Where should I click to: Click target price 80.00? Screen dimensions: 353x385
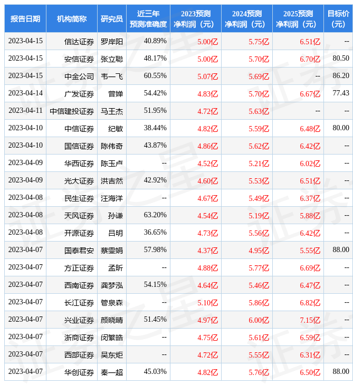pos(341,128)
